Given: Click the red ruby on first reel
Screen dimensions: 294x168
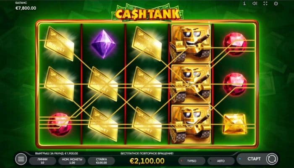Looking at the screenshot, I should coord(59,124).
